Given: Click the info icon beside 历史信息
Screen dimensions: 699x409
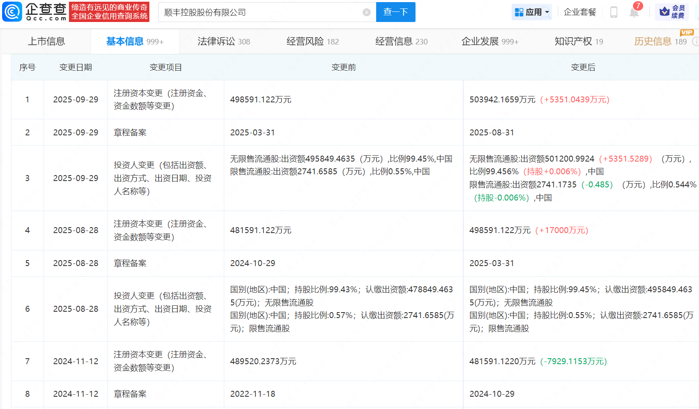Looking at the screenshot, I should [695, 41].
